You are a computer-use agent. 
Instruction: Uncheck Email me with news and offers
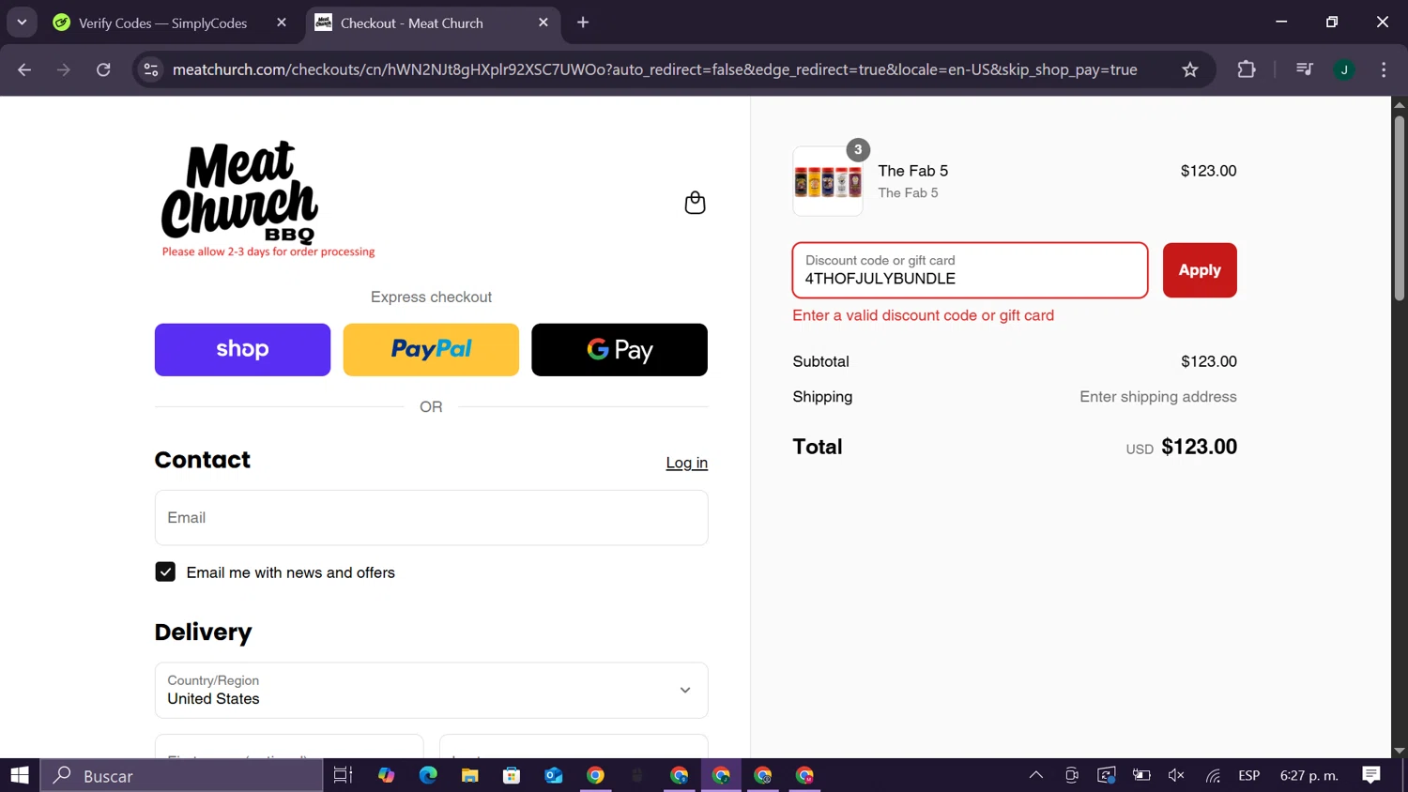click(165, 571)
